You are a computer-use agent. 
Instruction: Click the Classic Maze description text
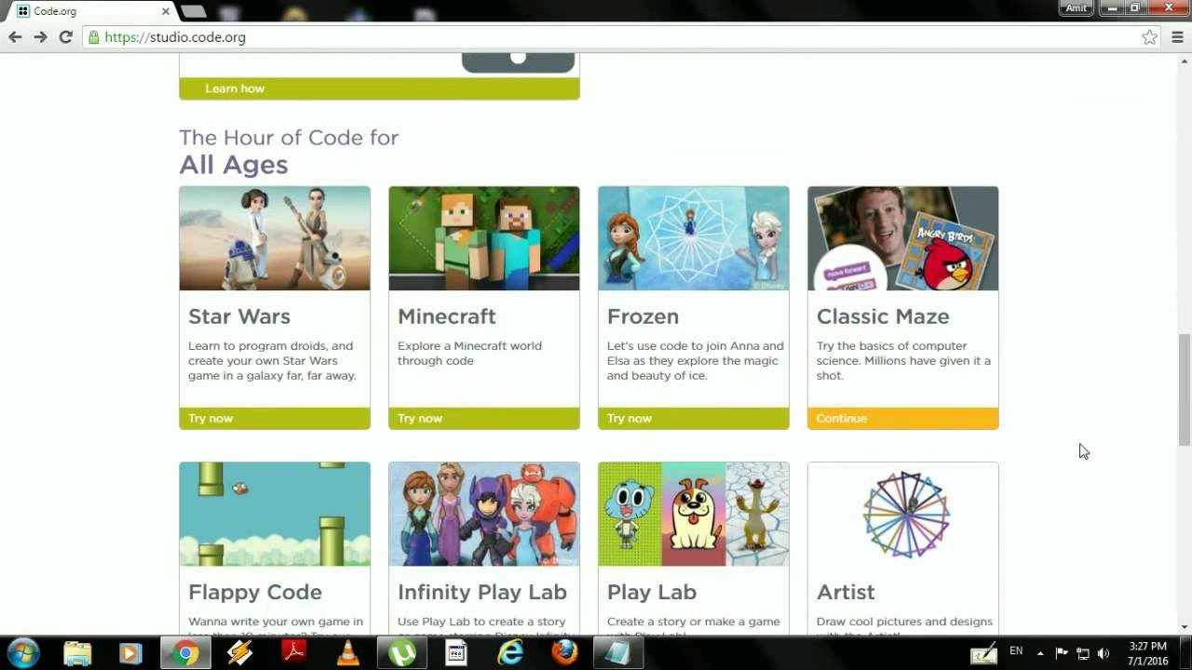click(x=903, y=361)
